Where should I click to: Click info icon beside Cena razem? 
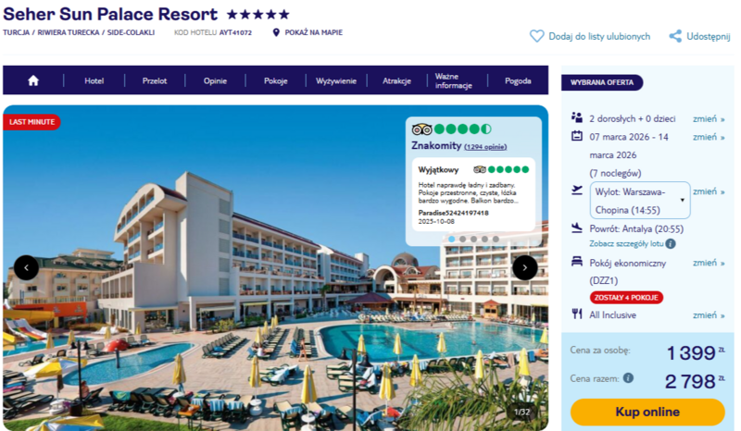tap(628, 377)
